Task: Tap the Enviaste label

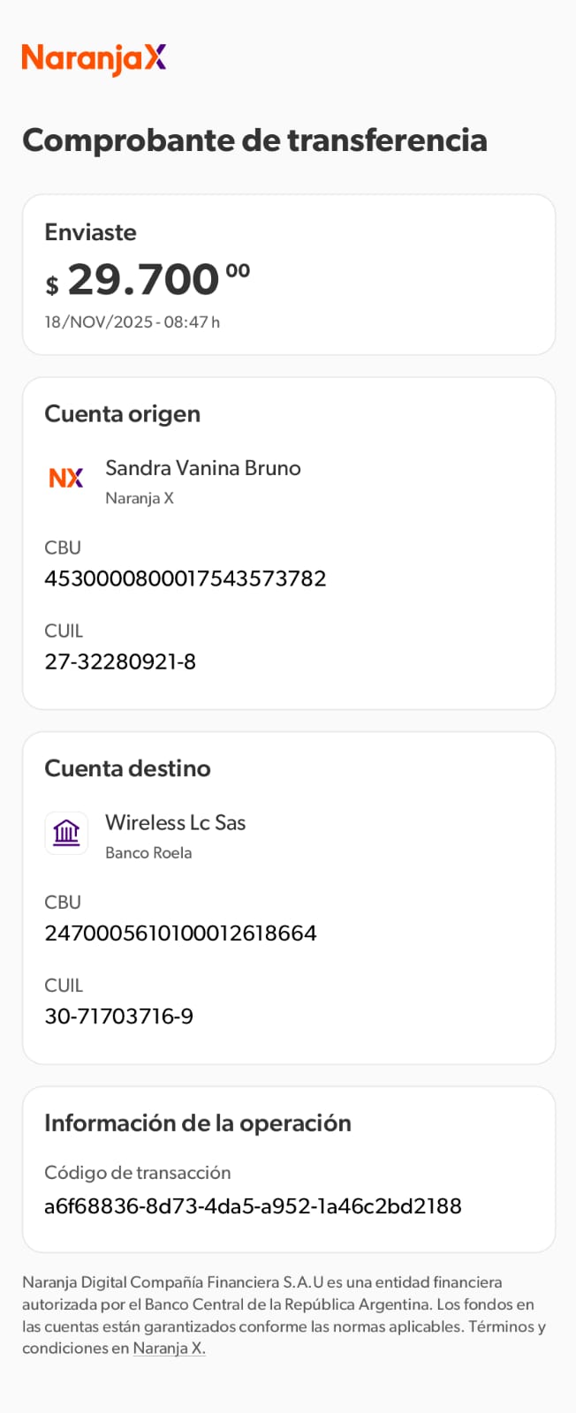Action: click(90, 232)
